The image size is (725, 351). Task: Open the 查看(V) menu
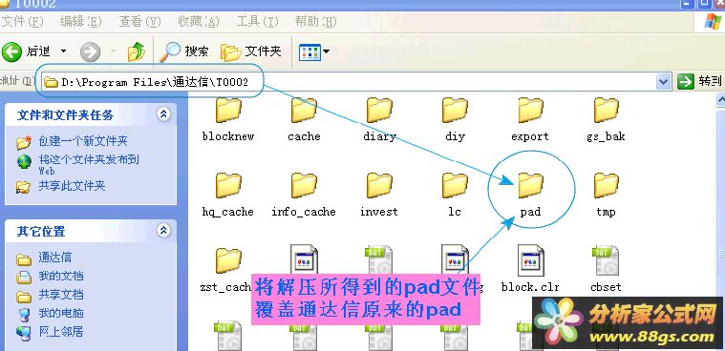pyautogui.click(x=139, y=21)
